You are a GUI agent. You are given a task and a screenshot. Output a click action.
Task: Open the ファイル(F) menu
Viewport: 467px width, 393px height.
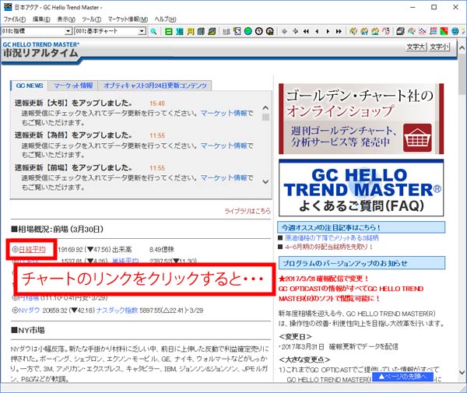coord(14,19)
